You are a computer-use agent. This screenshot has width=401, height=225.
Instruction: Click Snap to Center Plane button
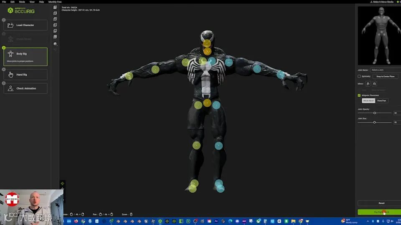pos(386,76)
